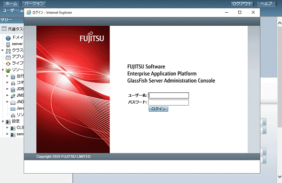Expand the 並行 resources node arrow
Screen dimensions: 282x183
8,76
